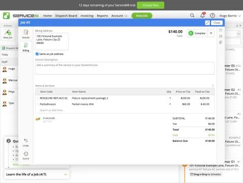Click Today on the dispatch board
The height and width of the screenshot is (183, 243).
click(5, 54)
